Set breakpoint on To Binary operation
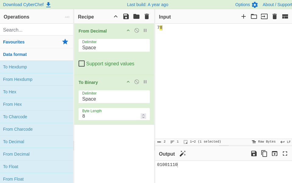The width and height of the screenshot is (292, 183). 145,82
